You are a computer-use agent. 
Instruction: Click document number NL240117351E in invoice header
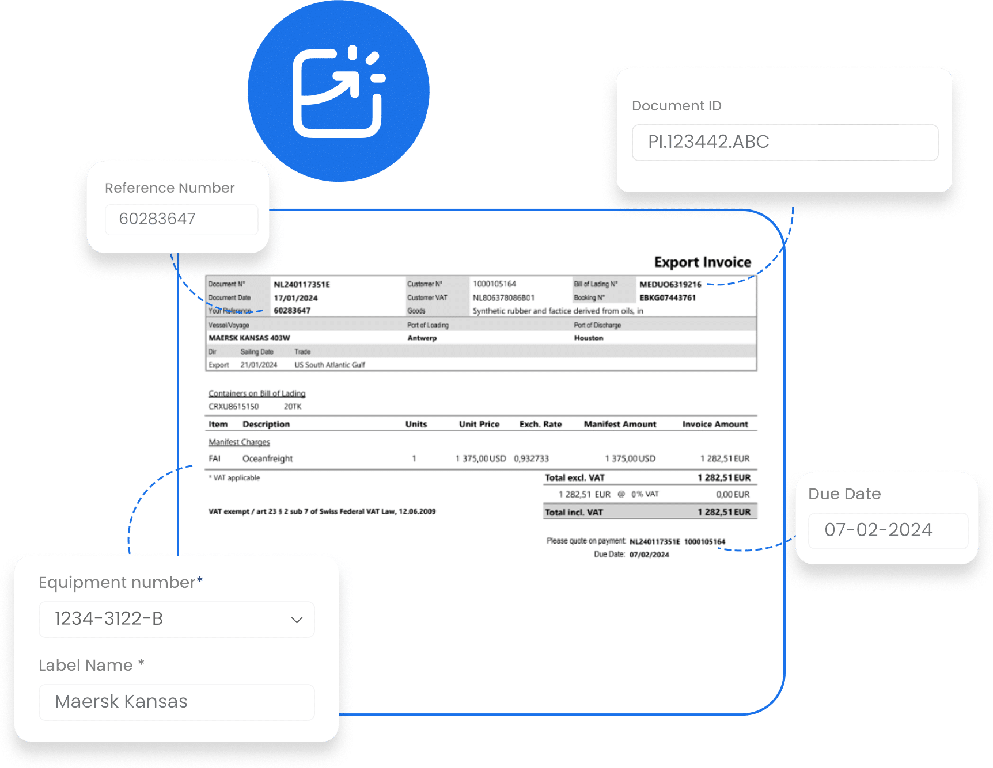point(302,284)
